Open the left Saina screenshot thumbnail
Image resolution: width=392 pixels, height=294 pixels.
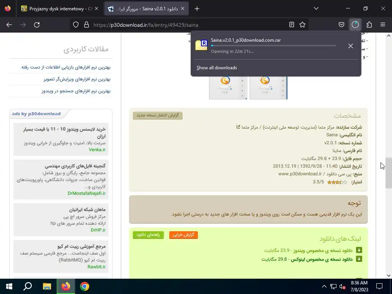(228, 88)
